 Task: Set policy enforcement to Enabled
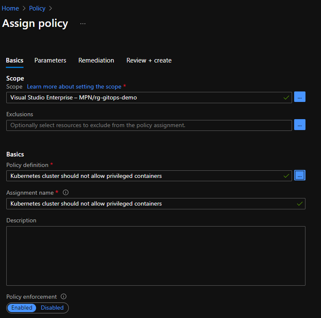coord(22,308)
